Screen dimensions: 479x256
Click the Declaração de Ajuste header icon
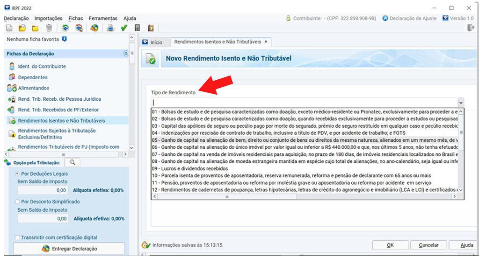coord(385,18)
